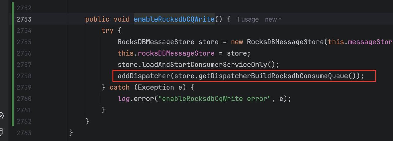The image size is (393, 141).
Task: Click the '1 usage' inlay hint
Action: (247, 19)
